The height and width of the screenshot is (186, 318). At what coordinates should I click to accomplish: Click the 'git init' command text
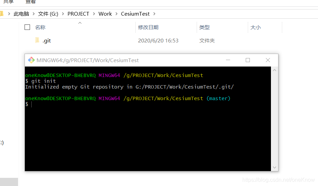point(44,81)
